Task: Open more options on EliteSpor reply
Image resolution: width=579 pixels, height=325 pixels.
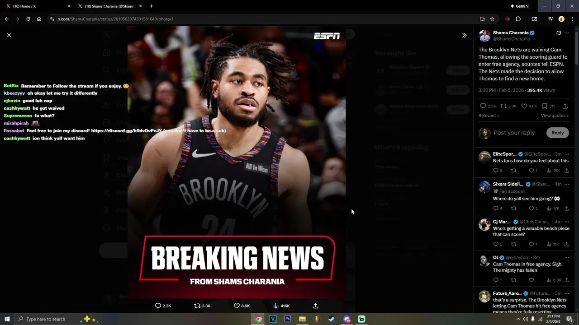Action: click(x=567, y=154)
